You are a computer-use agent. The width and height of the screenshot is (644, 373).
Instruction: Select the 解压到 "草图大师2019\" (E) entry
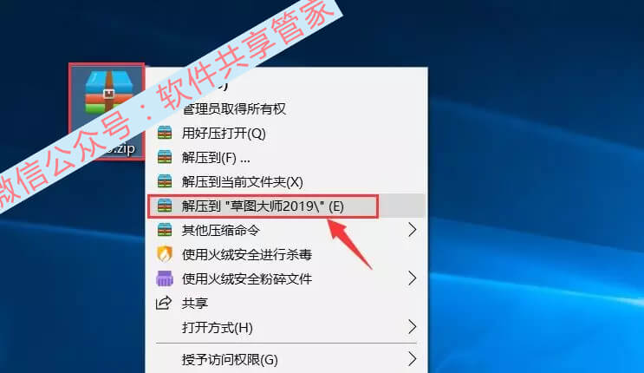coord(263,206)
